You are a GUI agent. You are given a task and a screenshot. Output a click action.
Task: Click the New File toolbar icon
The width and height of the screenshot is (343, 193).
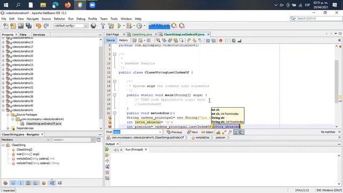click(x=6, y=26)
